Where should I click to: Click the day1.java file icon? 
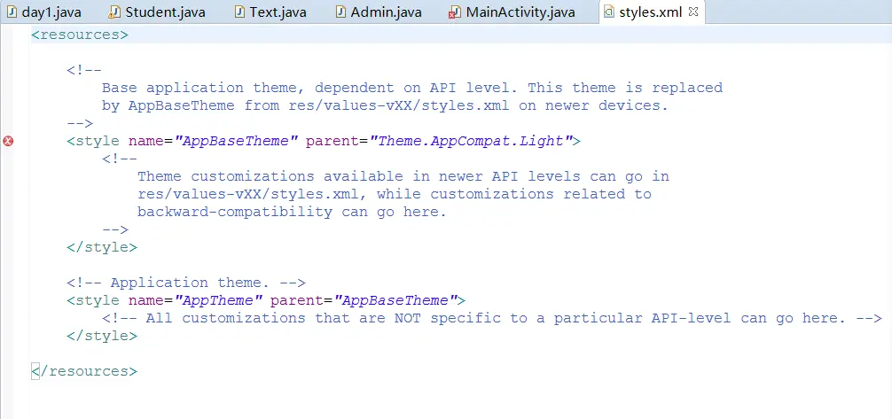[12, 12]
